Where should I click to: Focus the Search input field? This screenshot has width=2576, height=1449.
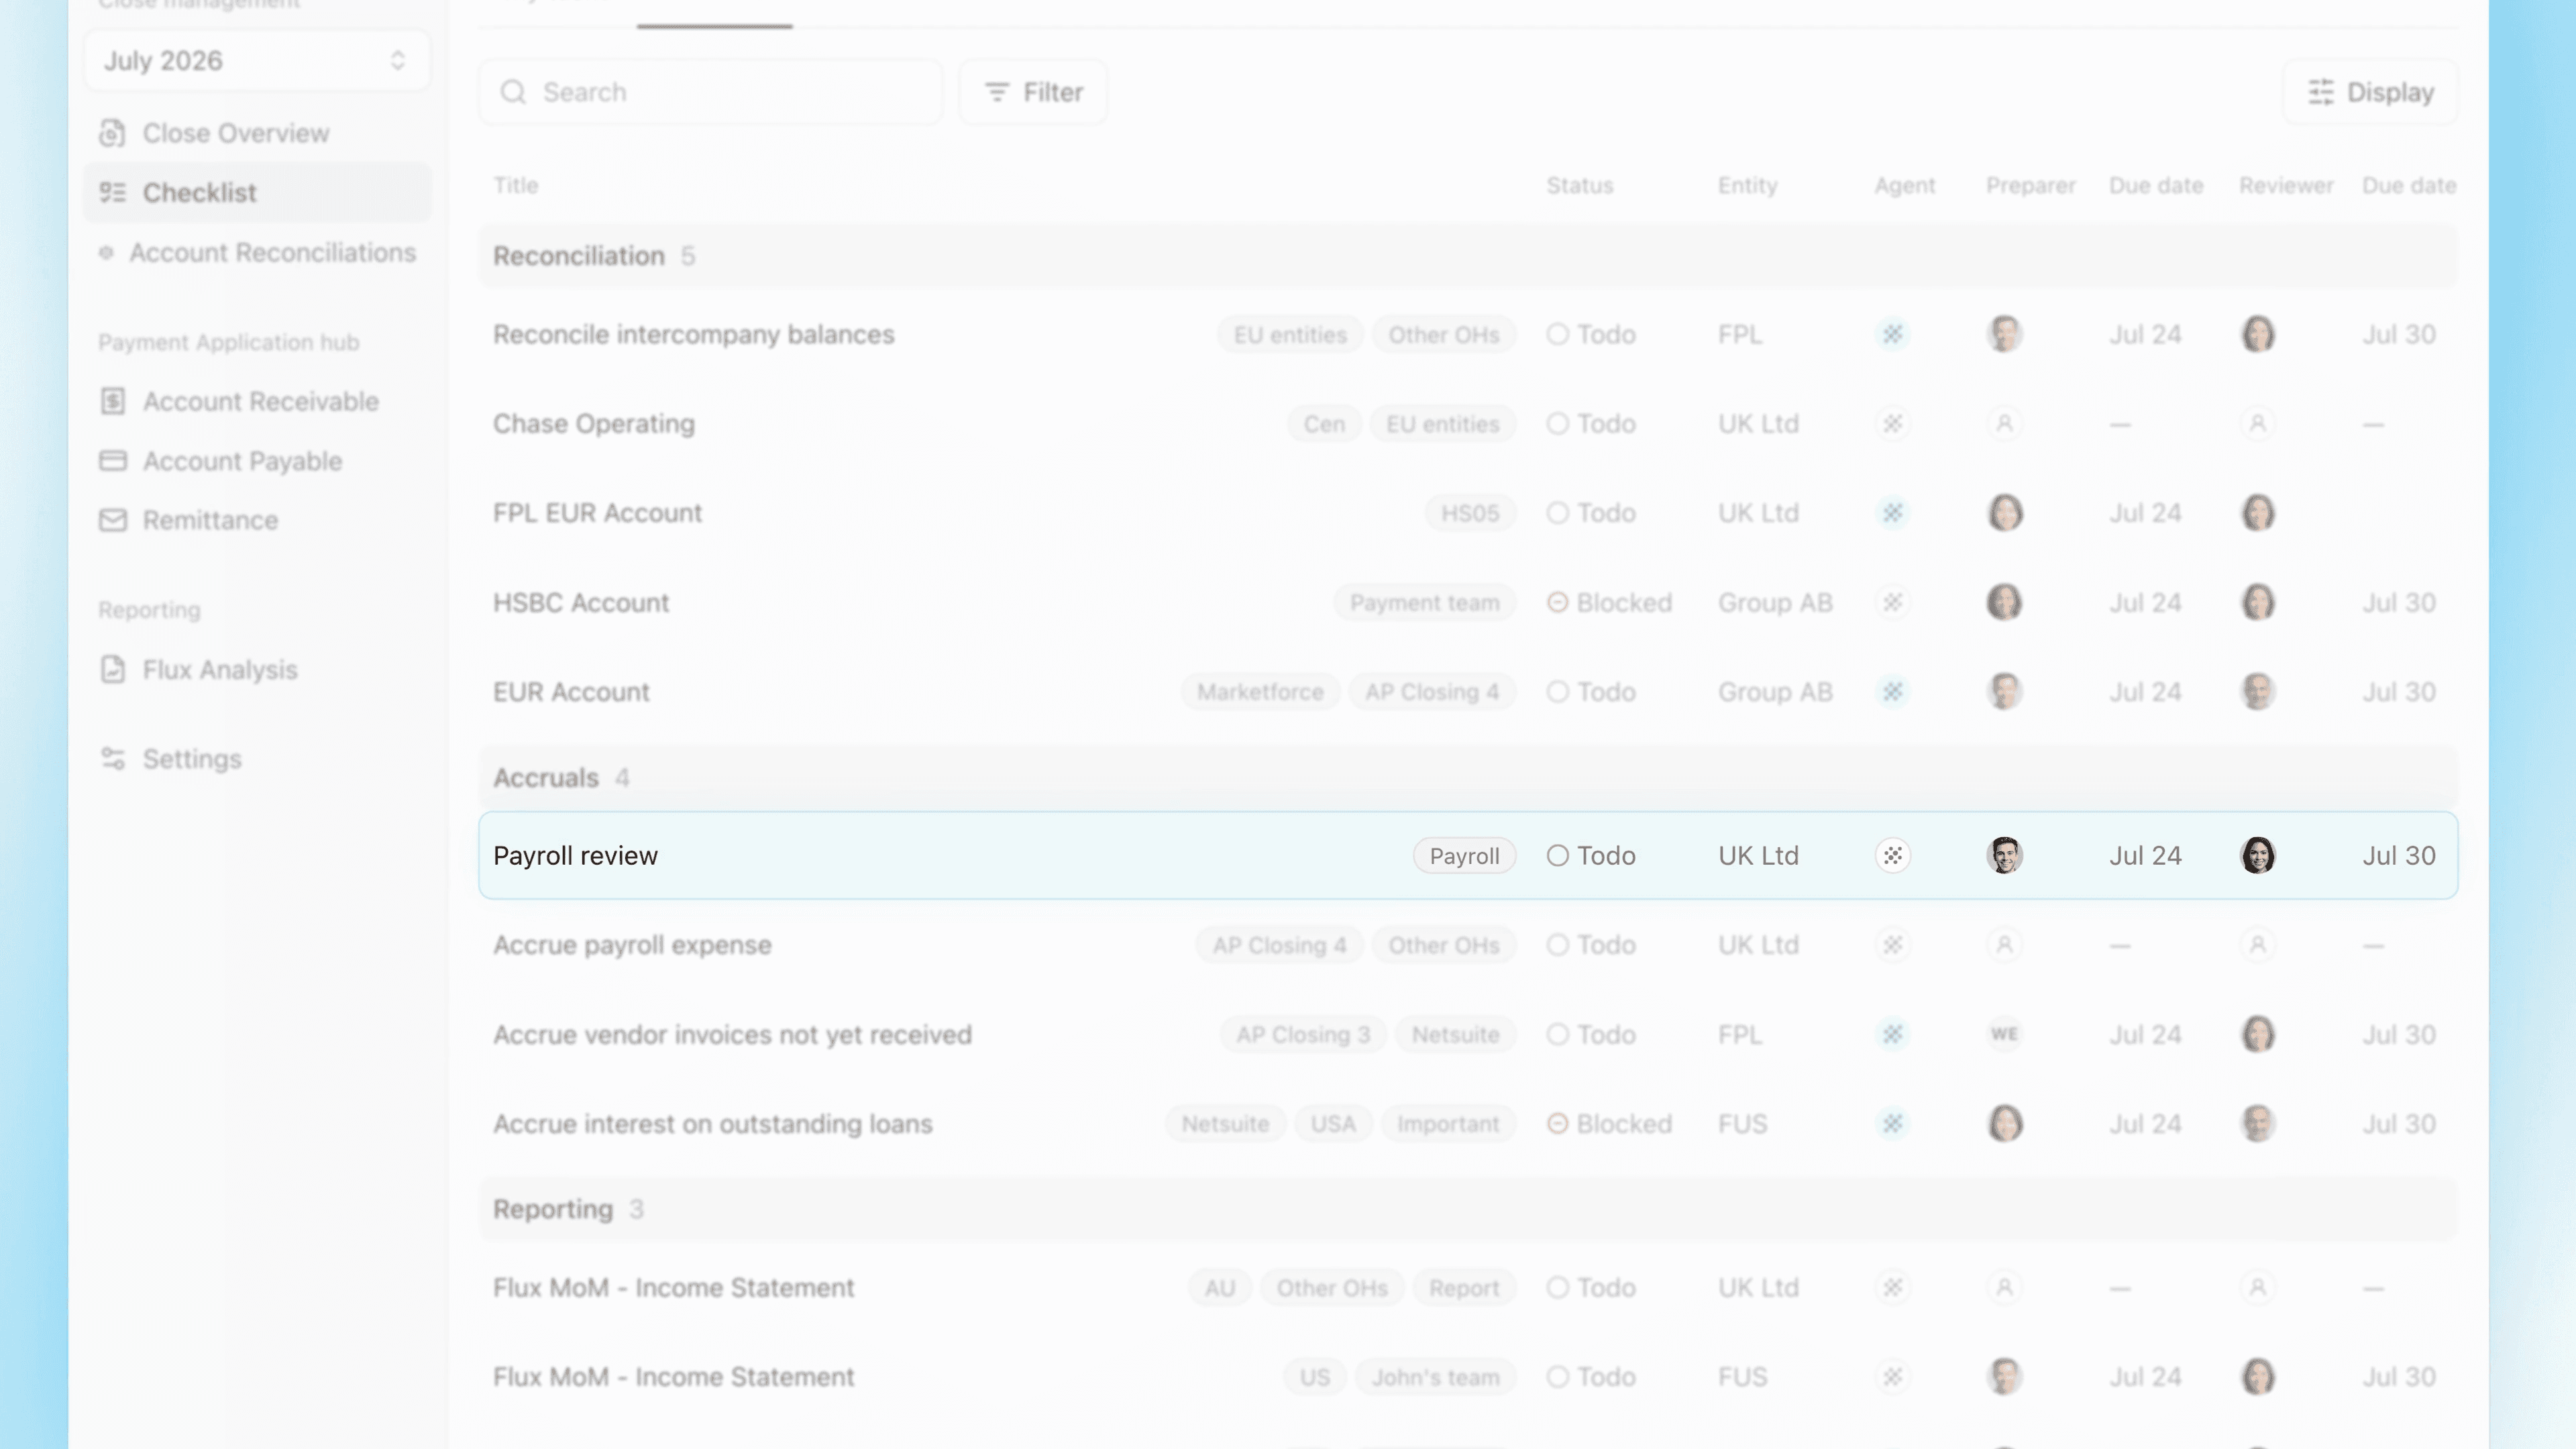(710, 92)
